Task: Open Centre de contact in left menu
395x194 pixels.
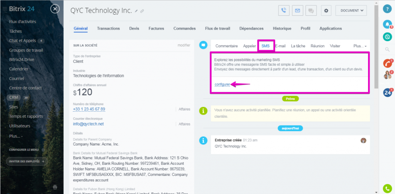Action: pyautogui.click(x=25, y=88)
